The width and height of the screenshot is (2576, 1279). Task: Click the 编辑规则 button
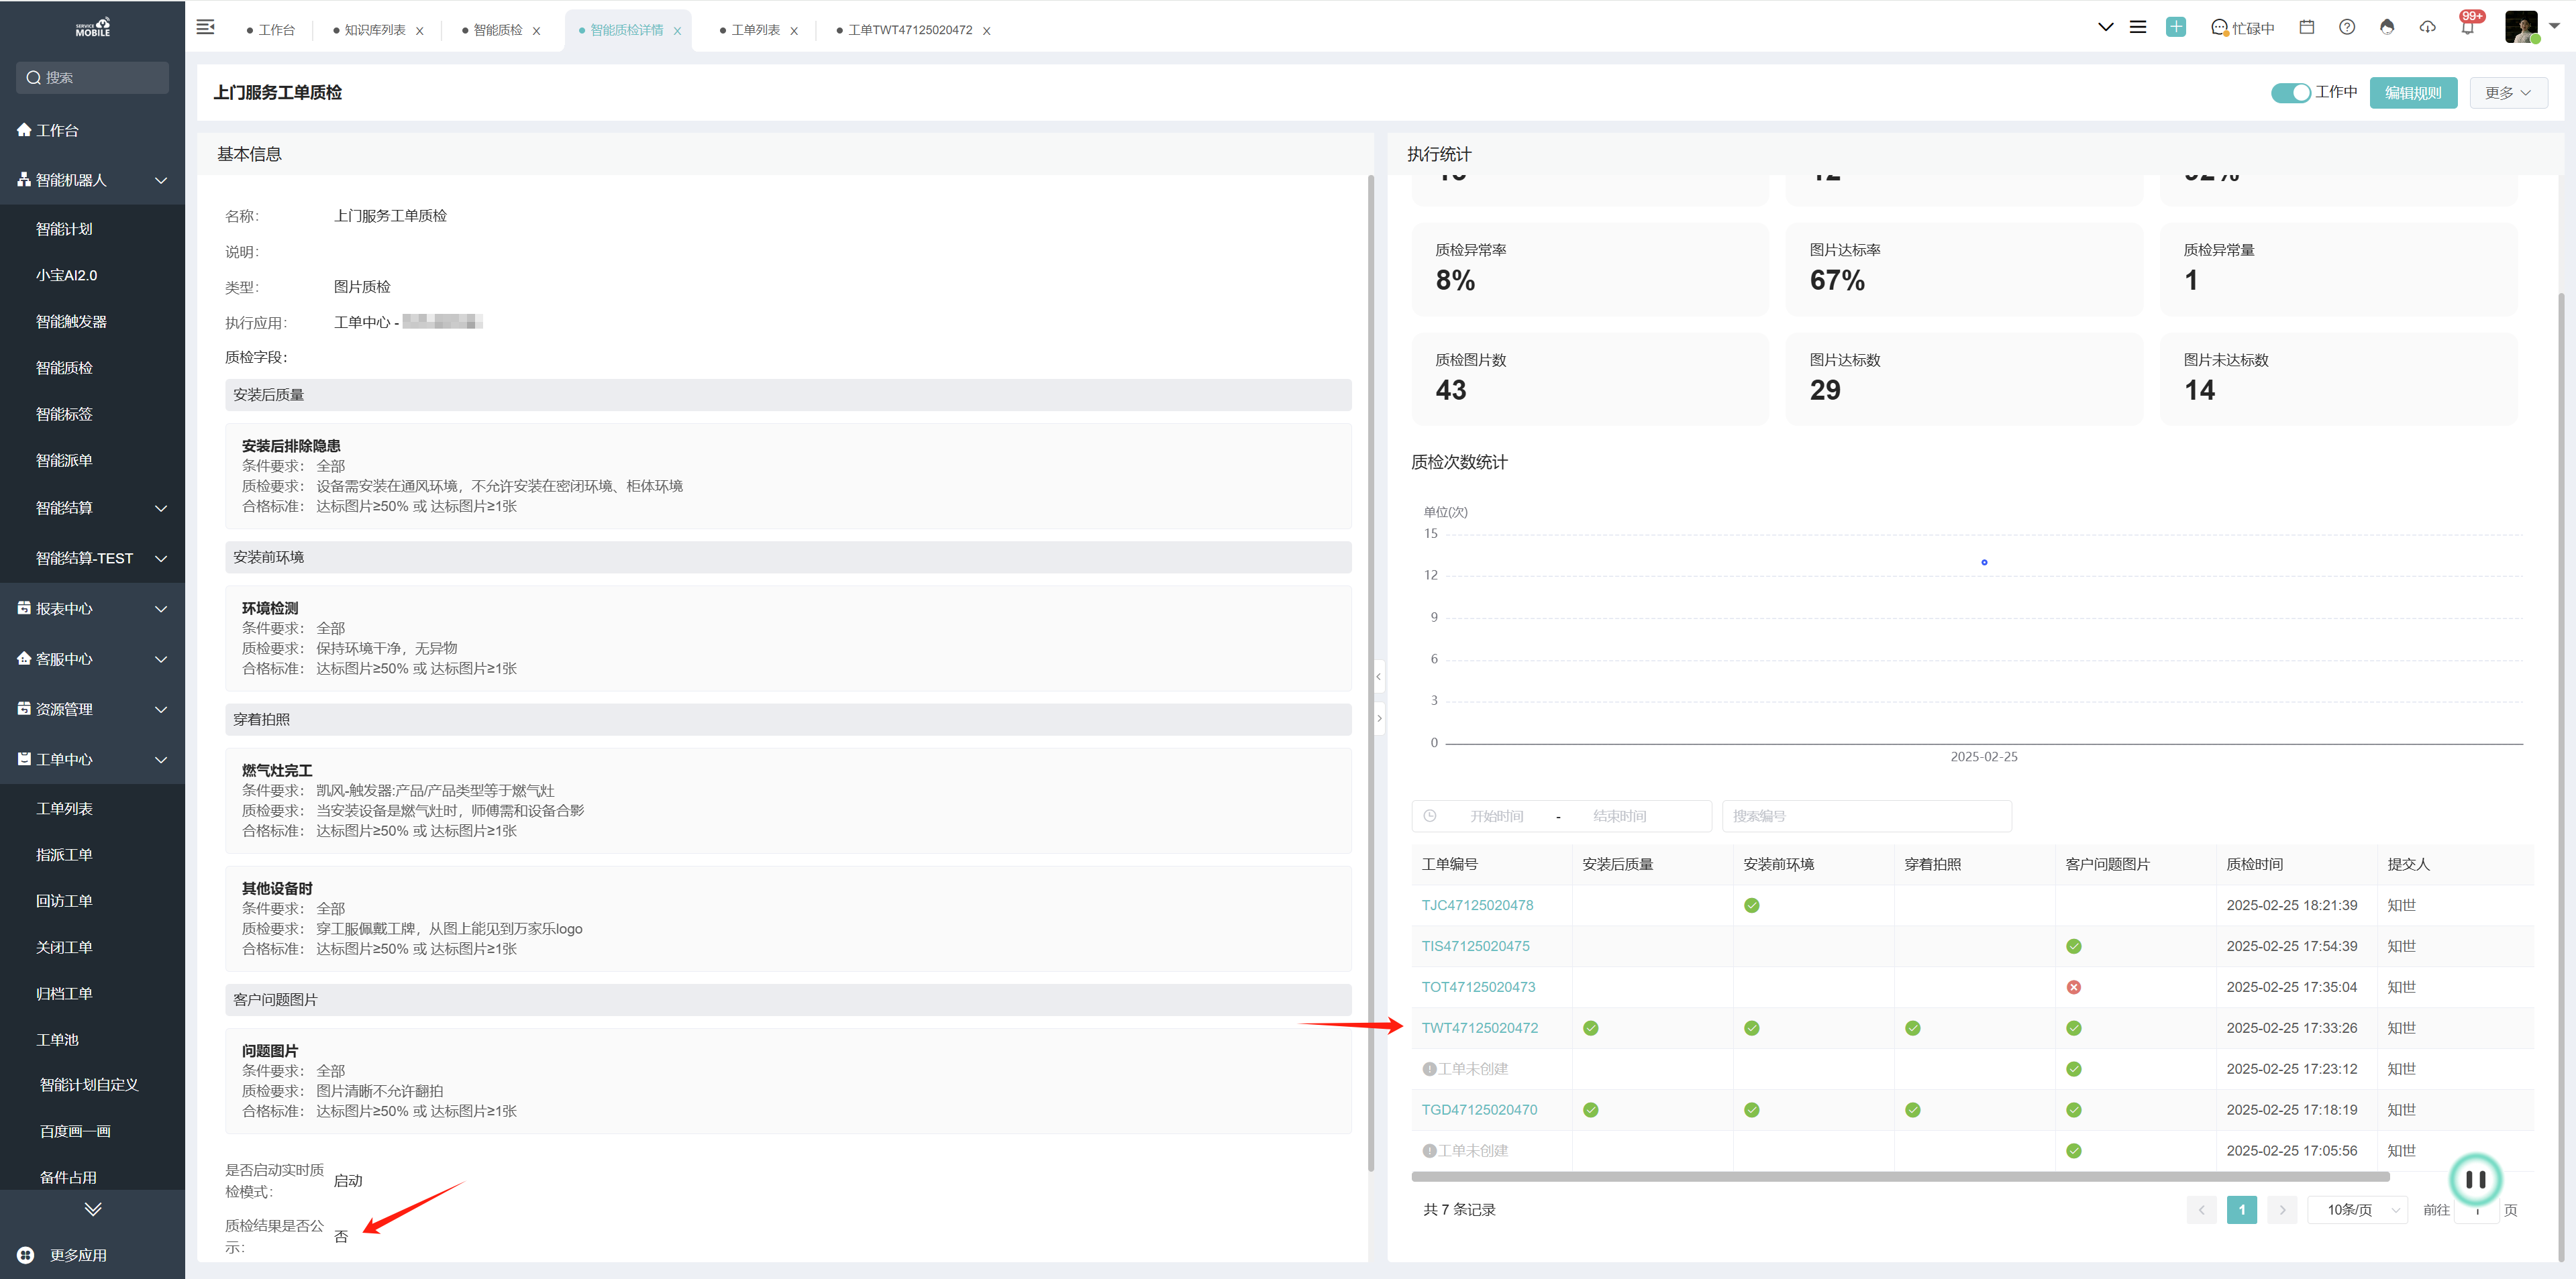(2412, 93)
